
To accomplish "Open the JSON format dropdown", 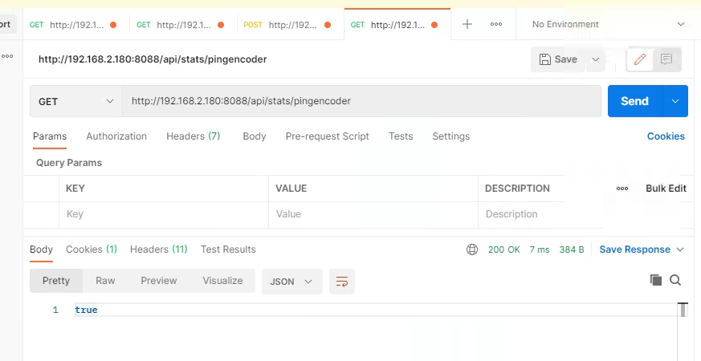I will 291,282.
